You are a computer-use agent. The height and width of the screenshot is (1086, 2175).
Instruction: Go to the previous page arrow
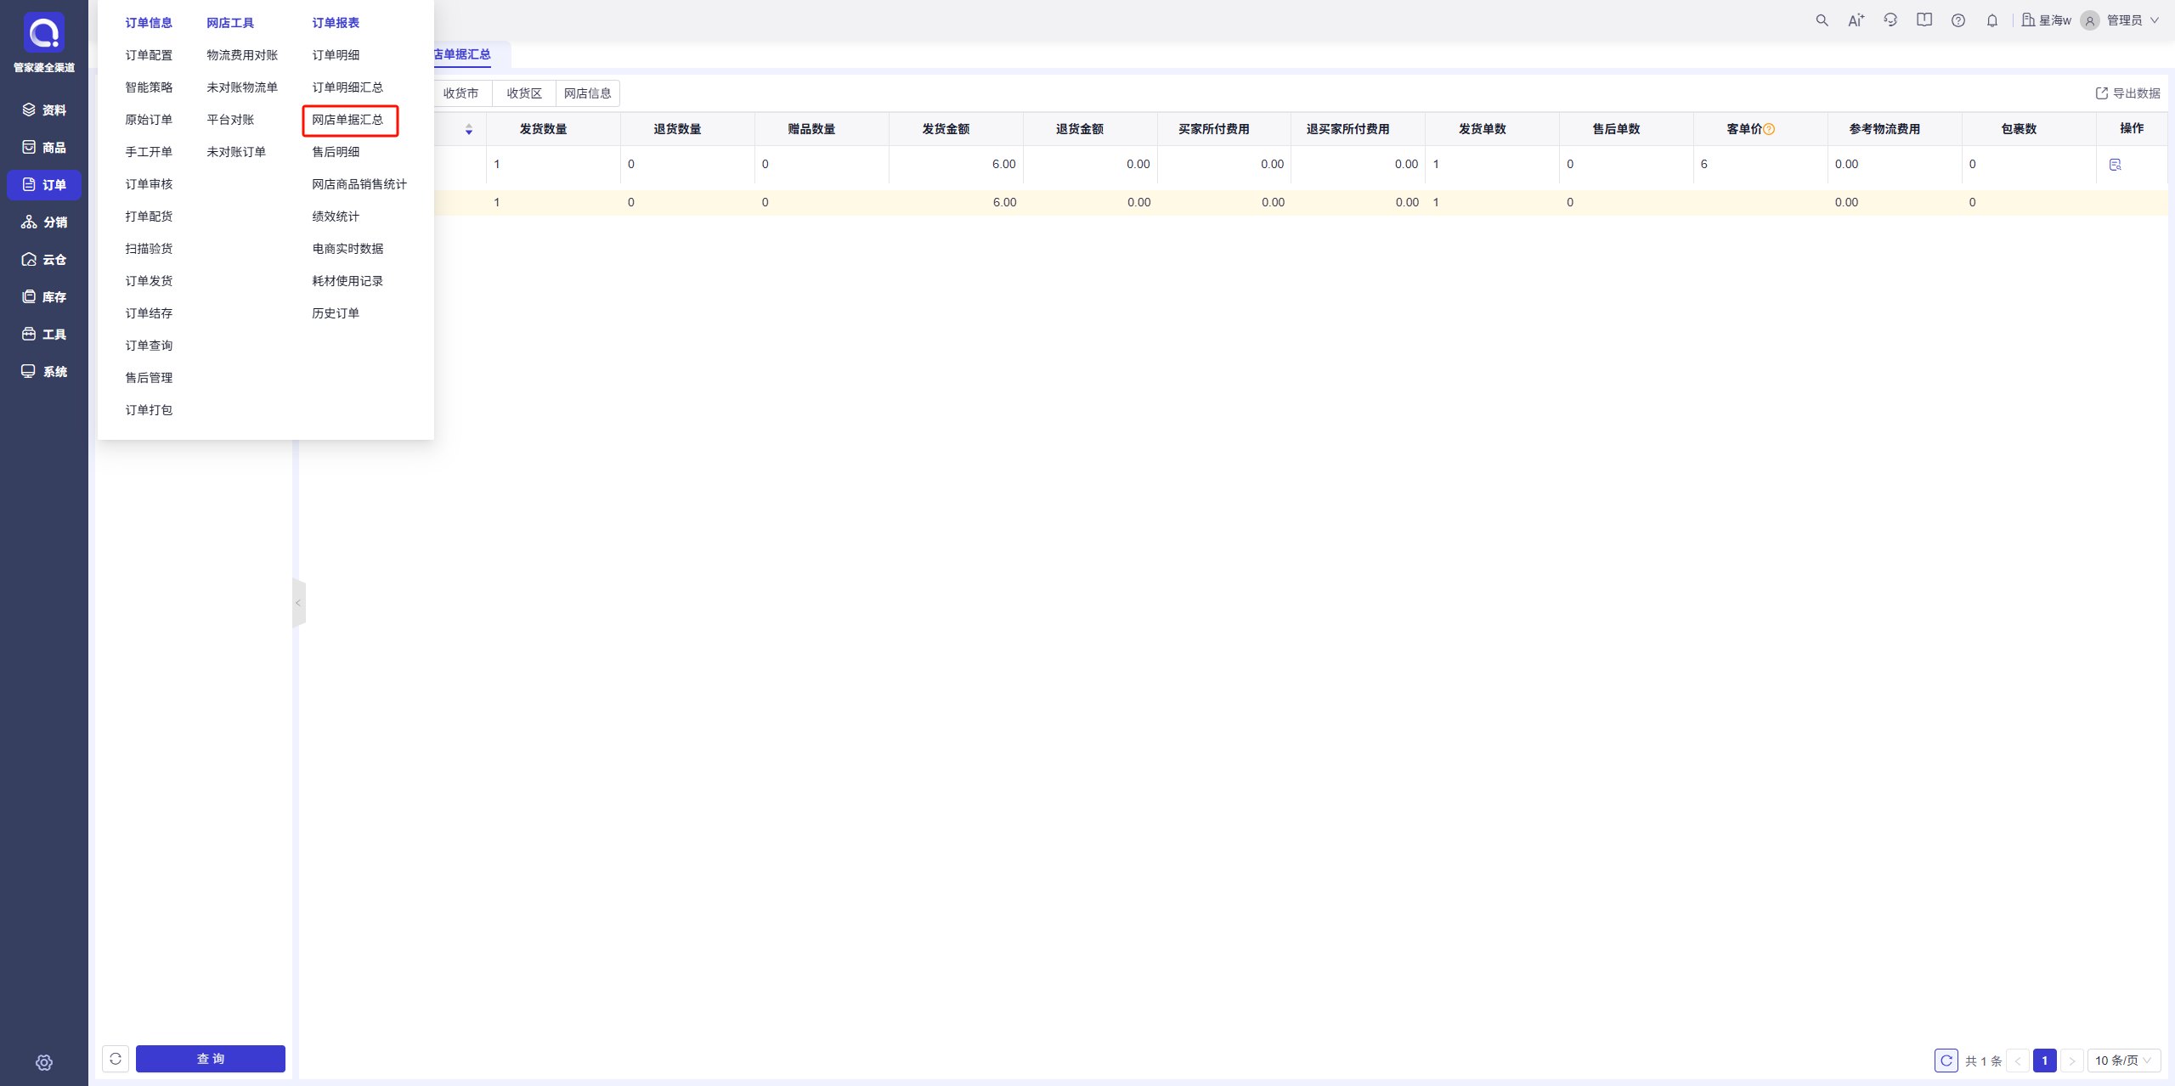click(2018, 1061)
